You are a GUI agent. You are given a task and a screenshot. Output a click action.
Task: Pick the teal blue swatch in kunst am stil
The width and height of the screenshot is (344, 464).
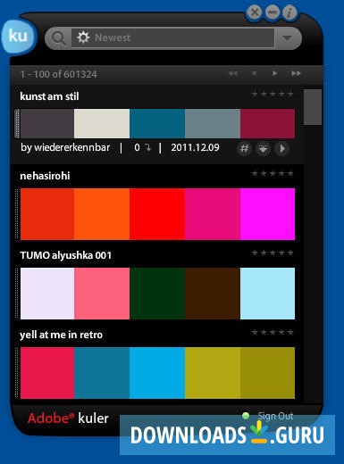[157, 123]
